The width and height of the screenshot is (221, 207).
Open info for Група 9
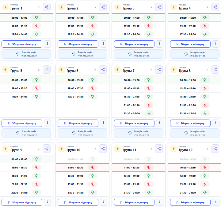(x=47, y=202)
